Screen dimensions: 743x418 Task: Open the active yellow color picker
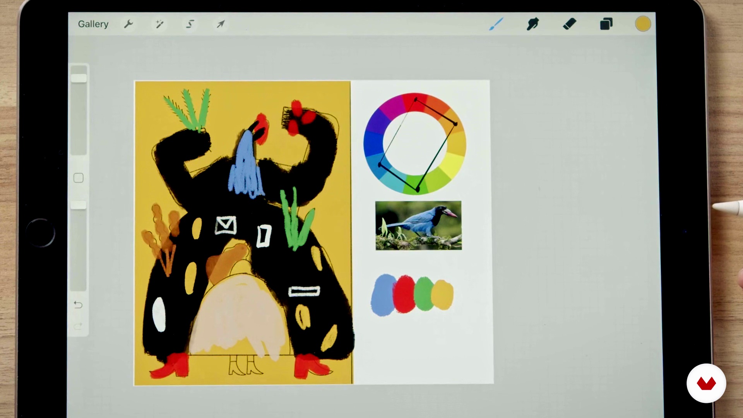pyautogui.click(x=643, y=24)
